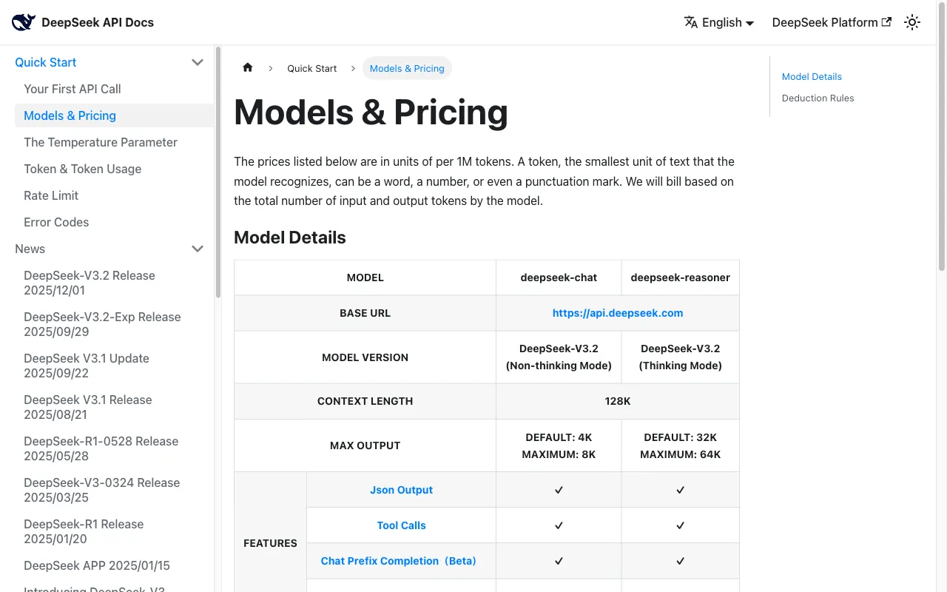
Task: Open the Error Codes page
Action: click(56, 222)
